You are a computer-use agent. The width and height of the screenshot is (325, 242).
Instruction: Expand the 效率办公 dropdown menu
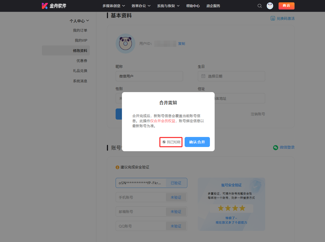141,6
